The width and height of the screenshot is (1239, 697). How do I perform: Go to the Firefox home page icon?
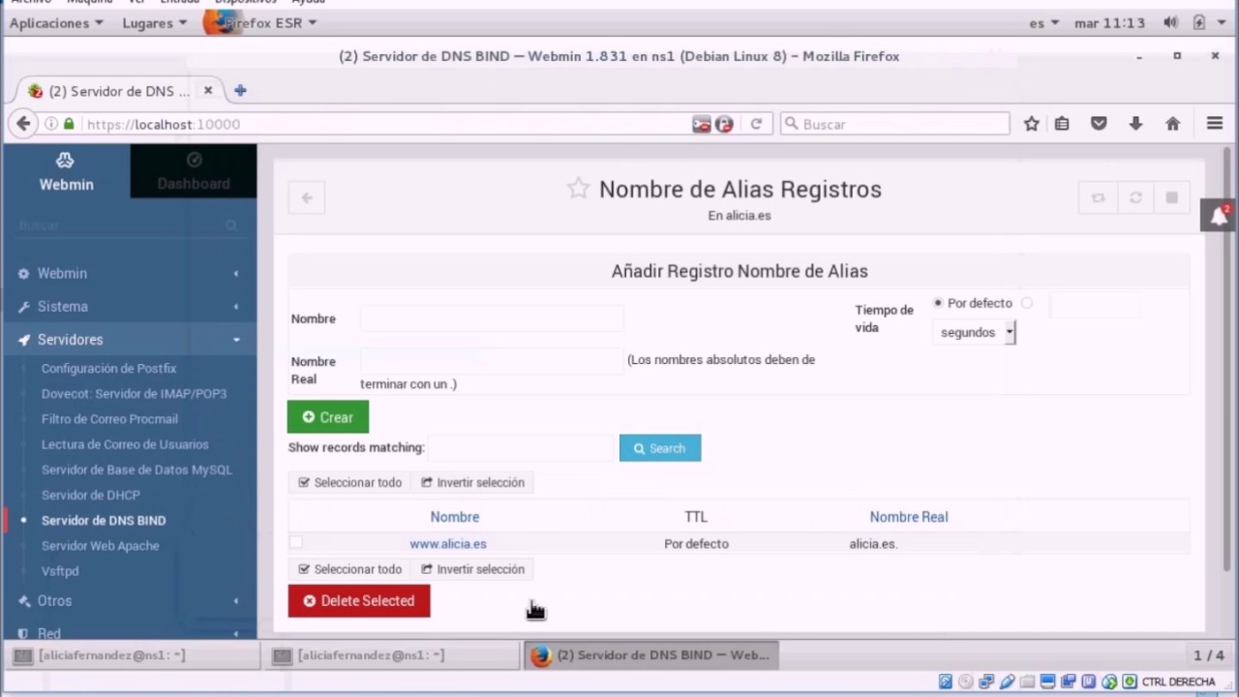tap(1172, 124)
